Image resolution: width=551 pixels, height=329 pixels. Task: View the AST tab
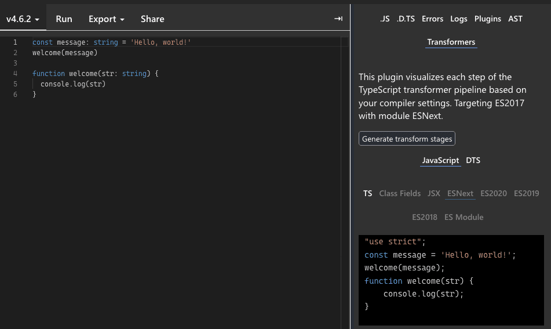coord(515,19)
